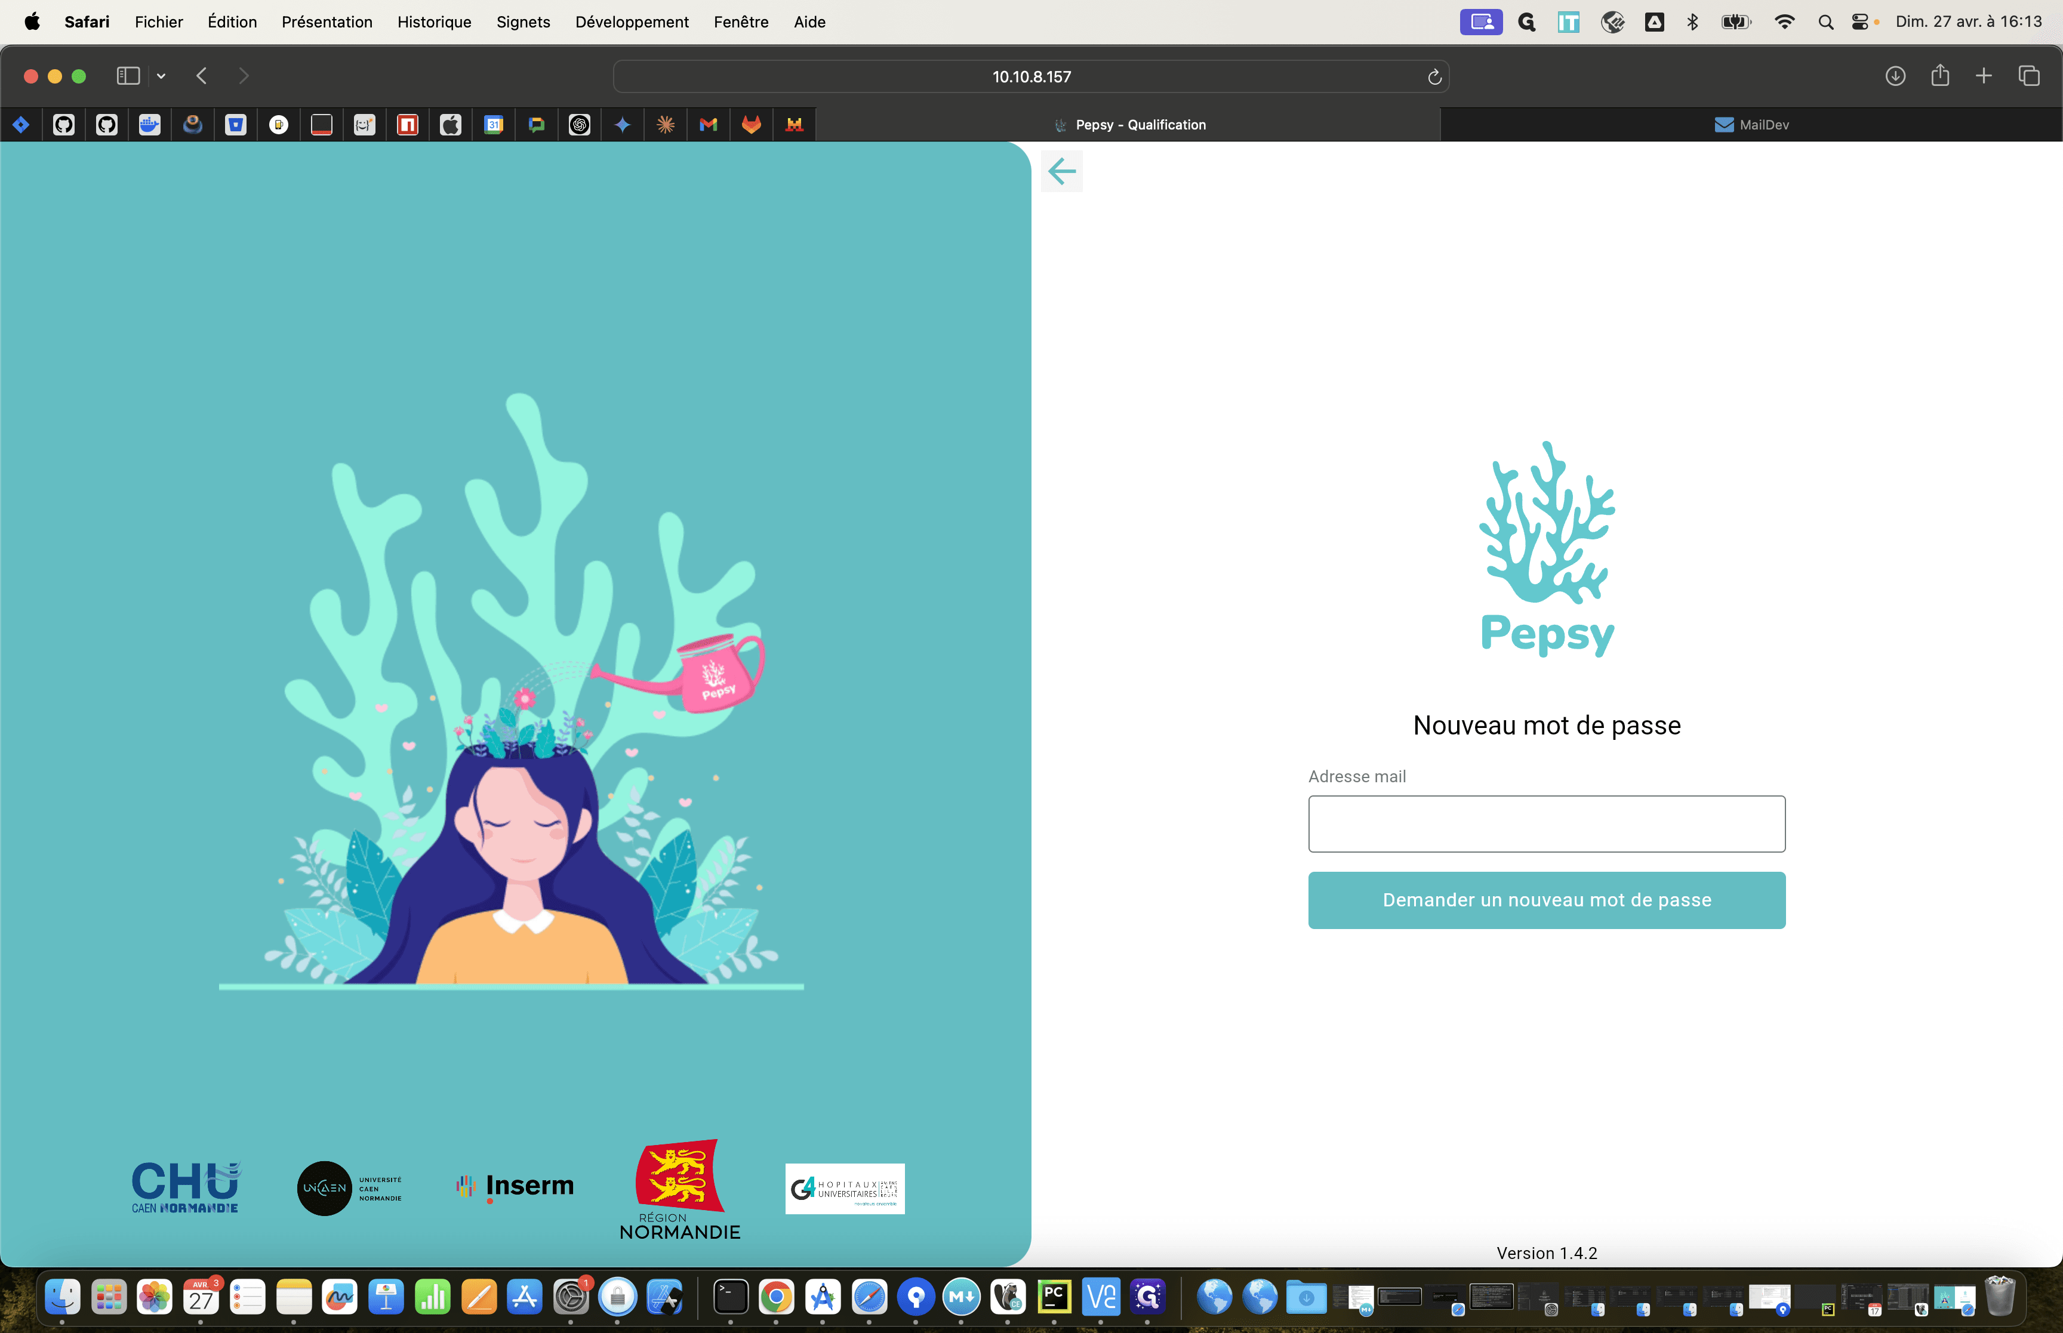Viewport: 2063px width, 1333px height.
Task: Open the Signets menu
Action: (523, 21)
